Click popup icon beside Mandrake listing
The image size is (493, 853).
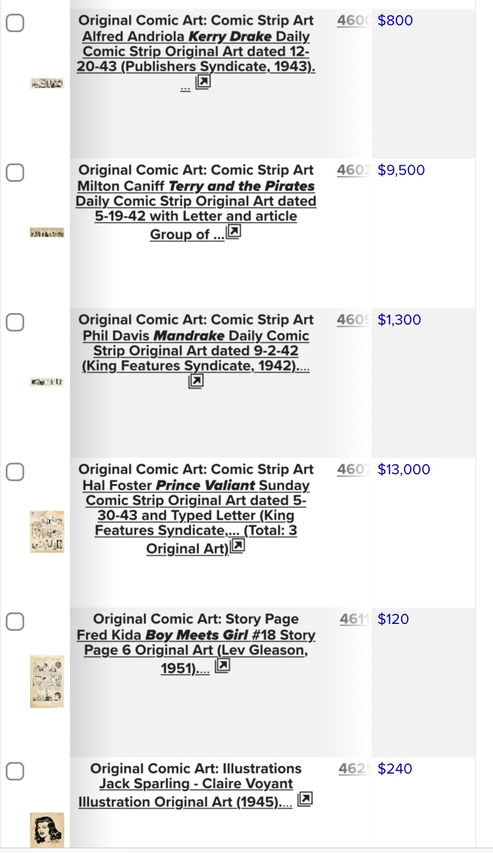click(196, 381)
